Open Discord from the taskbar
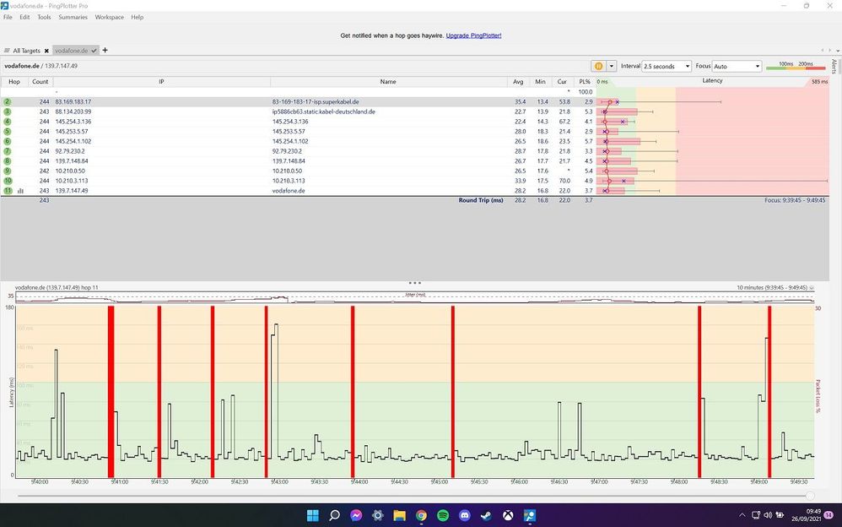This screenshot has width=842, height=527. [464, 515]
